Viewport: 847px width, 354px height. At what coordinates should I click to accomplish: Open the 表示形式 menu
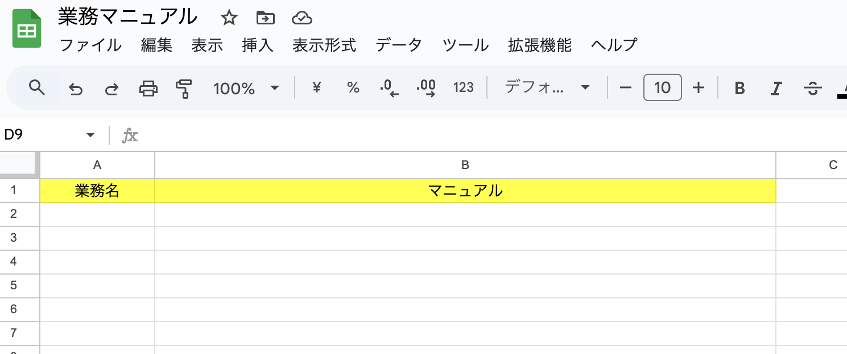pyautogui.click(x=324, y=45)
